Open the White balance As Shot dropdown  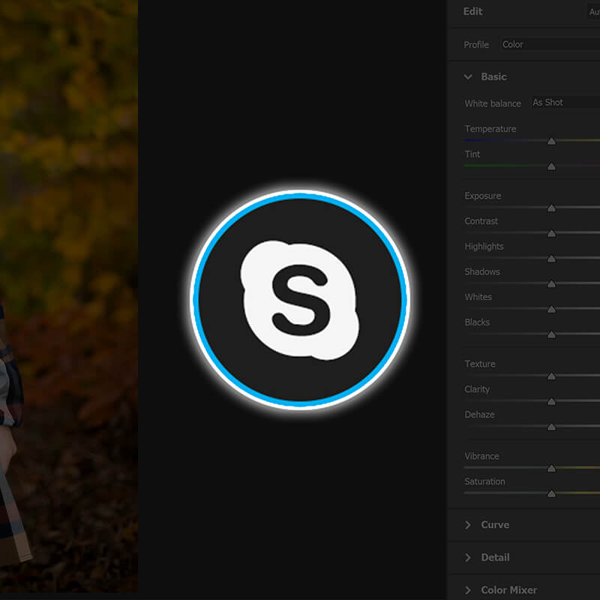click(565, 103)
